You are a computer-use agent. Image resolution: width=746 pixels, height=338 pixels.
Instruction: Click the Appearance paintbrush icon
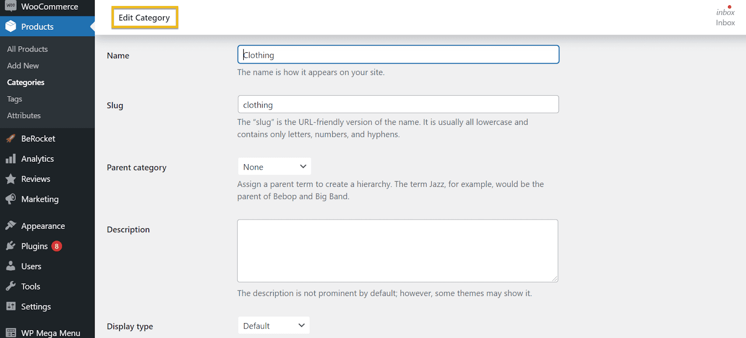click(11, 226)
